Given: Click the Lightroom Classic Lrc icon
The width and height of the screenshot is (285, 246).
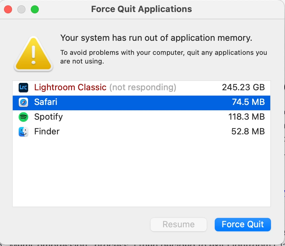Looking at the screenshot, I should 23,88.
